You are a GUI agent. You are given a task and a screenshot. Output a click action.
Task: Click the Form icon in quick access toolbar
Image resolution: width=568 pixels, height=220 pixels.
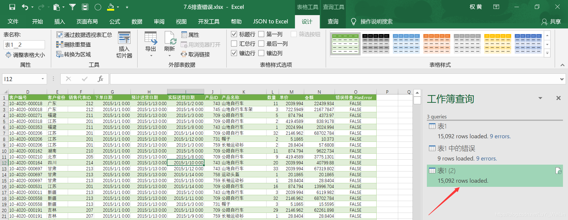pos(85,7)
